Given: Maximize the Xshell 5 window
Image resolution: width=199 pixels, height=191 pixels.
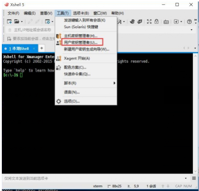Looking at the screenshot, I should (177, 4).
